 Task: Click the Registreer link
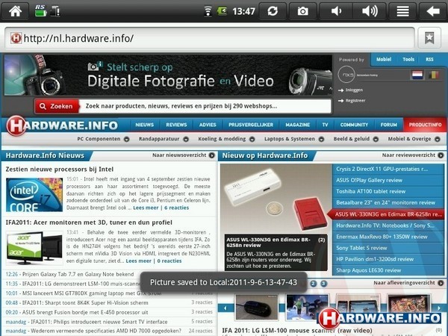[355, 101]
